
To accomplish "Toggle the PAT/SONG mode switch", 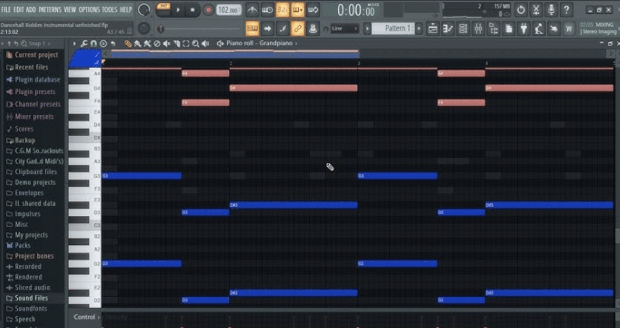I will 164,10.
